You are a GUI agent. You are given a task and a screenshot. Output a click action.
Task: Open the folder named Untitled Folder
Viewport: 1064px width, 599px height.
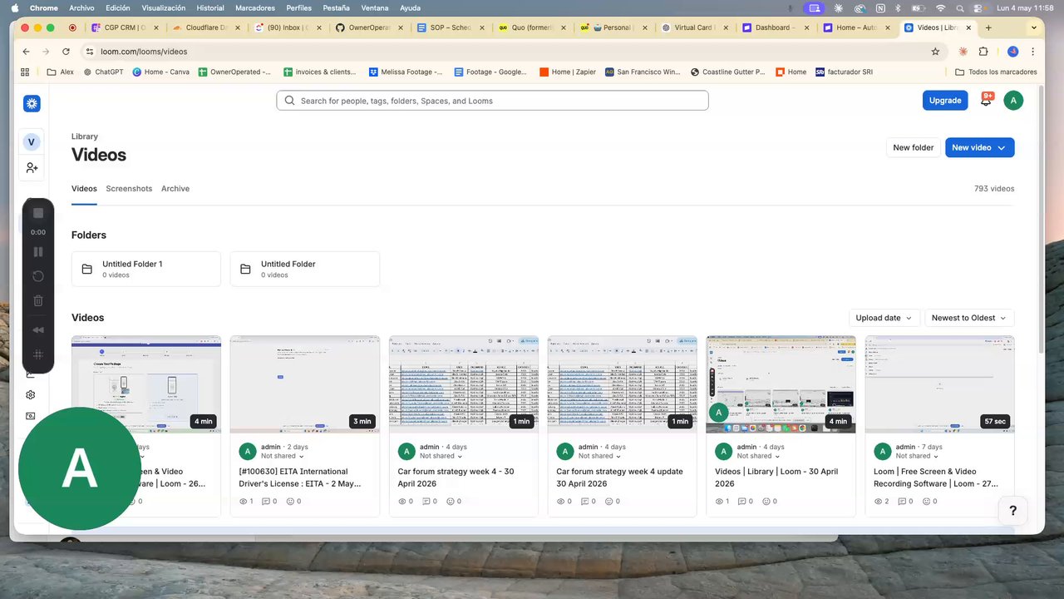click(305, 269)
